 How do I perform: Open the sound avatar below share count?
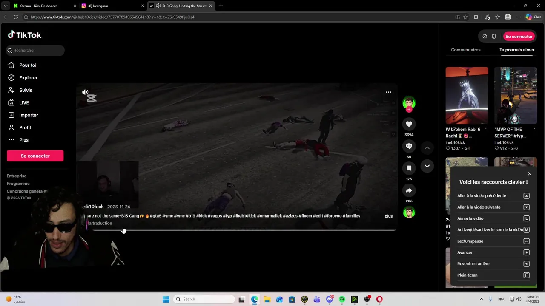point(409,212)
